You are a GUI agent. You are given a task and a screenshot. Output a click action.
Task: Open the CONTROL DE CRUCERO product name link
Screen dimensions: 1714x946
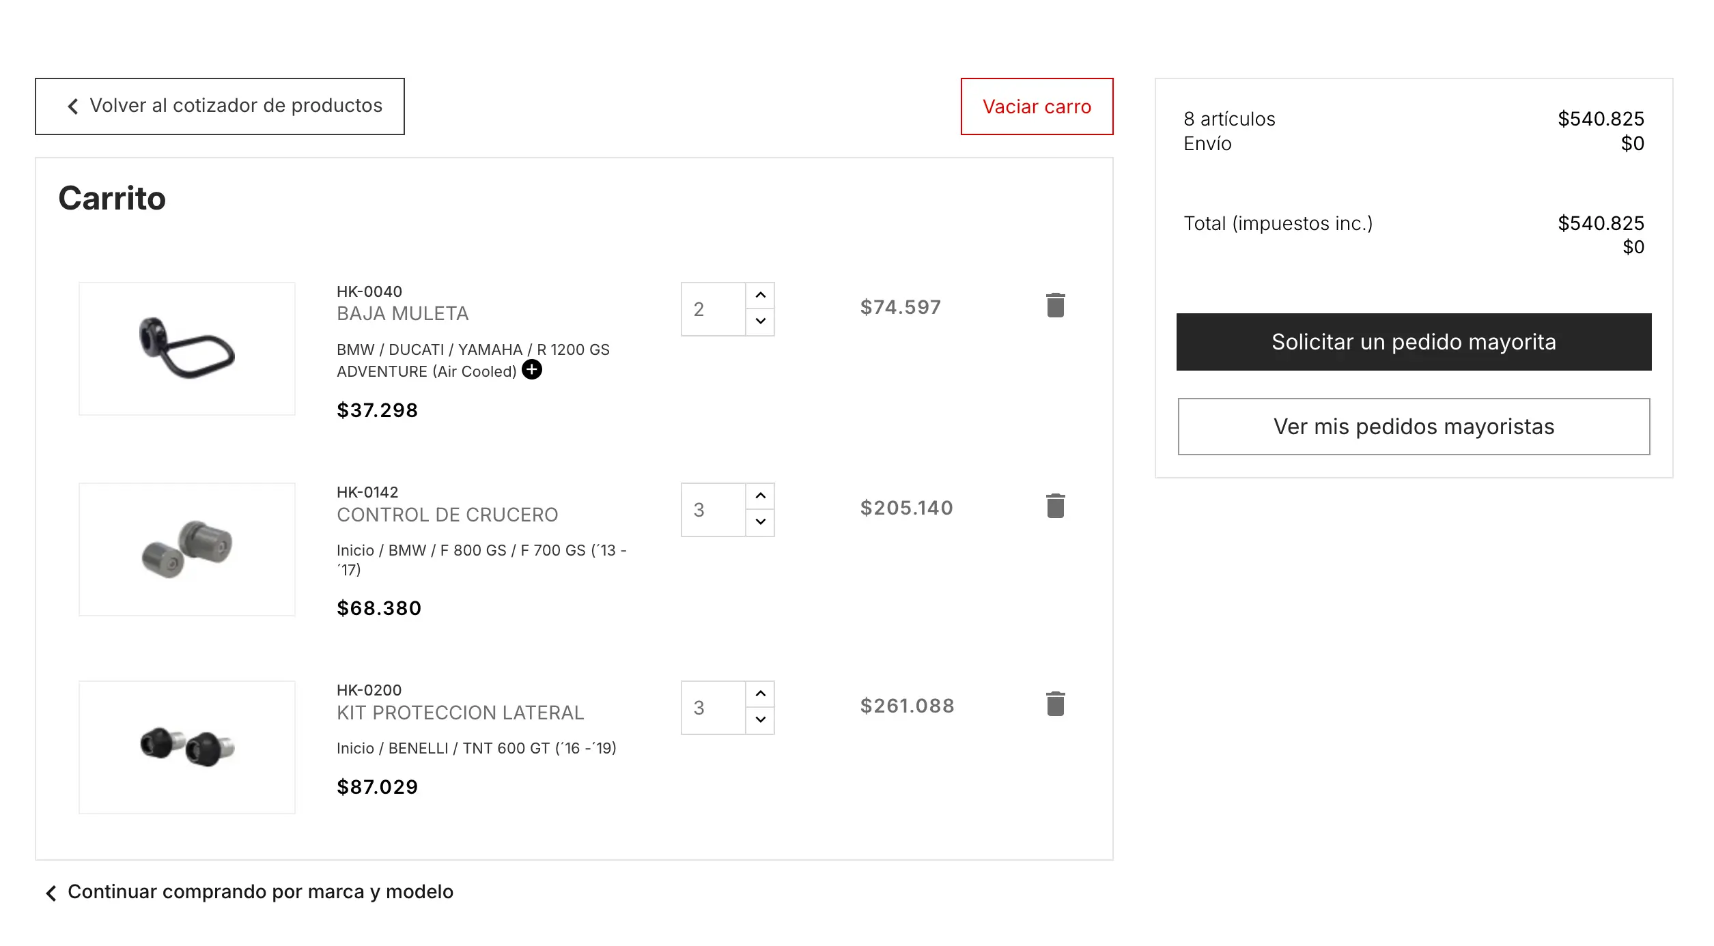coord(447,515)
